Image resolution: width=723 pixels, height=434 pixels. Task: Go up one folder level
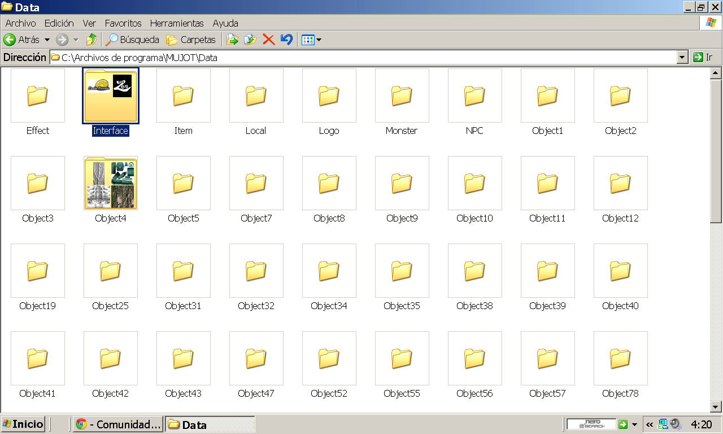tap(92, 40)
